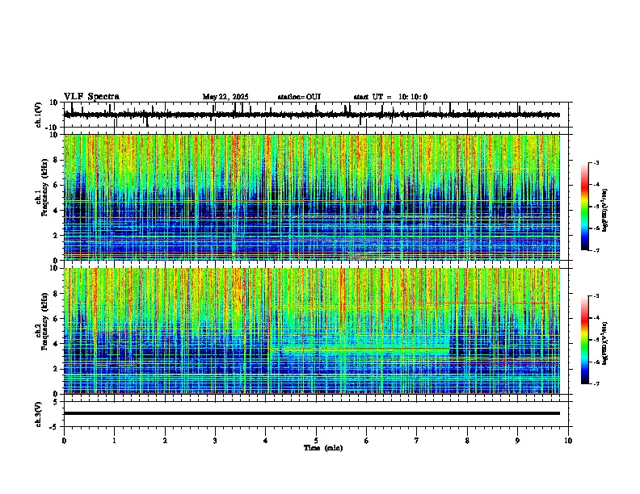
Task: Click the ch.1 voltage waveform trace
Action: point(312,115)
